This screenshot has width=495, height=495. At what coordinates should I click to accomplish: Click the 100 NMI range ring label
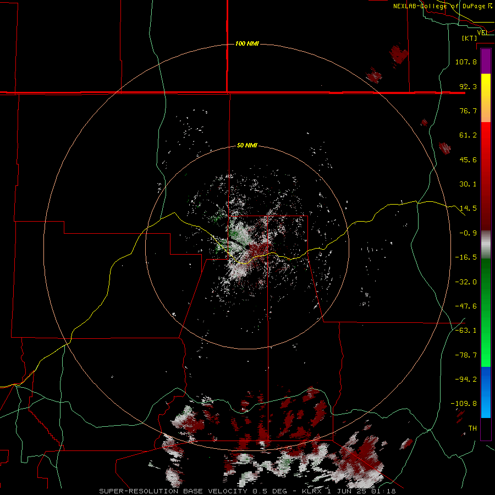point(247,43)
